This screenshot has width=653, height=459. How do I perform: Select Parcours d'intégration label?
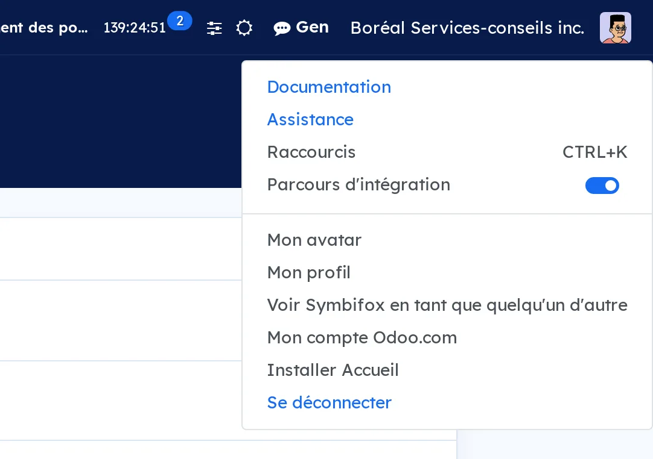pyautogui.click(x=358, y=184)
